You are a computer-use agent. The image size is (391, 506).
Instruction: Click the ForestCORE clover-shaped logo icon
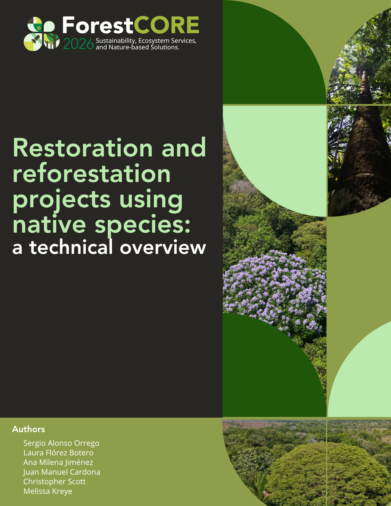pyautogui.click(x=42, y=34)
